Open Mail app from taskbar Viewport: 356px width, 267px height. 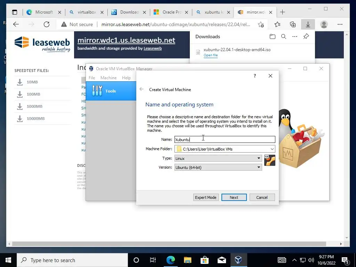pos(221,260)
